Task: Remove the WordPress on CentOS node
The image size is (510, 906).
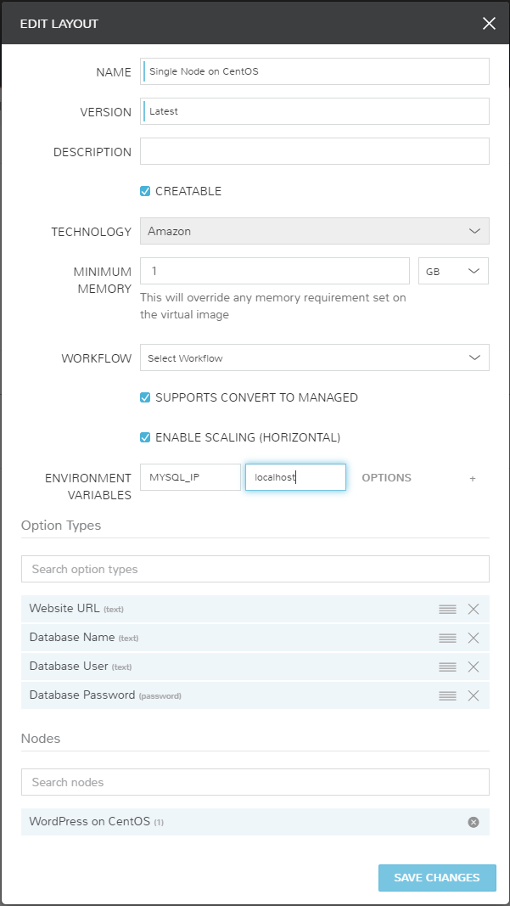Action: pyautogui.click(x=473, y=822)
